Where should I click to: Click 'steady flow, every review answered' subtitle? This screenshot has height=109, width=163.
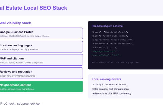point(18,76)
